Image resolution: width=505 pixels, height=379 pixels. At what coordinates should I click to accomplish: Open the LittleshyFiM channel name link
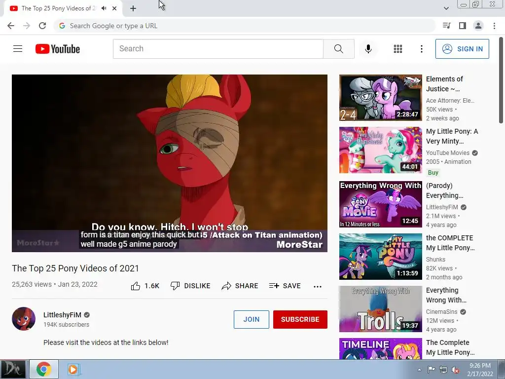point(62,315)
